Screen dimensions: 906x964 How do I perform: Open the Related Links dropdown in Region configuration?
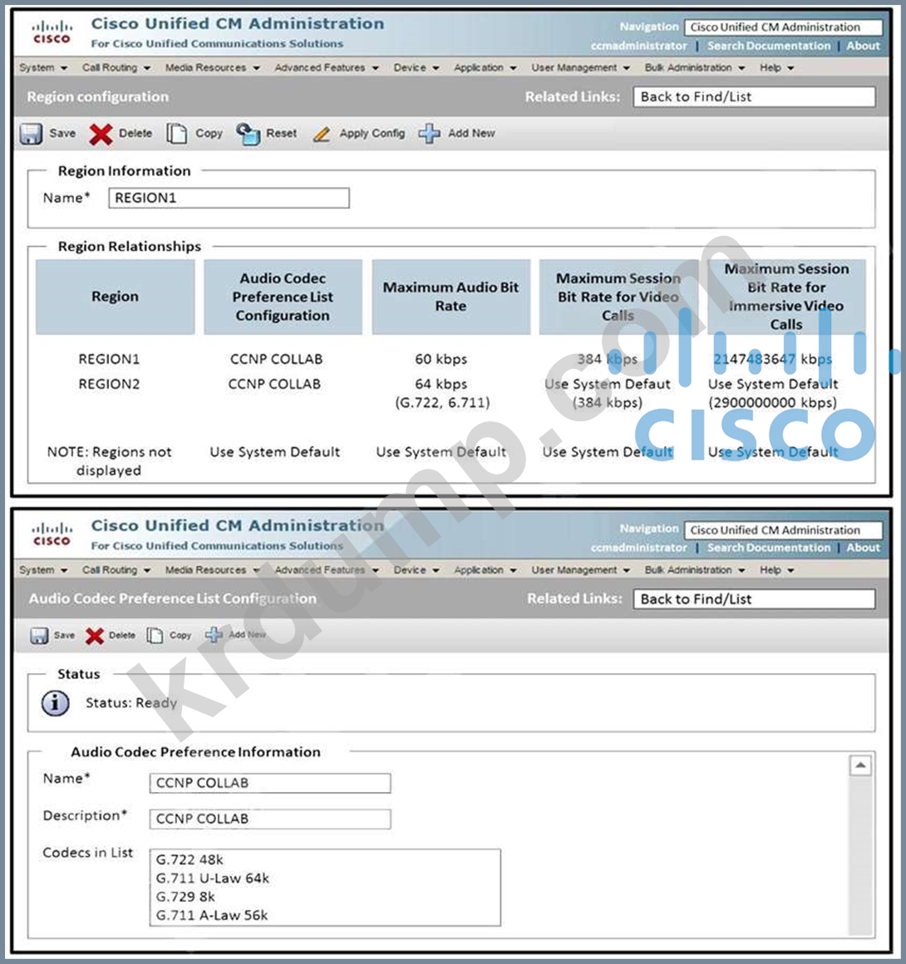[753, 97]
